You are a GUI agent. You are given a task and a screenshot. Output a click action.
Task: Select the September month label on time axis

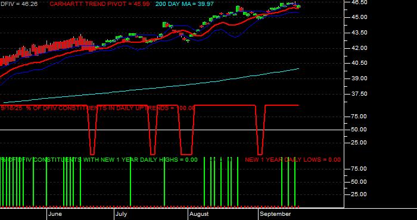(x=275, y=214)
